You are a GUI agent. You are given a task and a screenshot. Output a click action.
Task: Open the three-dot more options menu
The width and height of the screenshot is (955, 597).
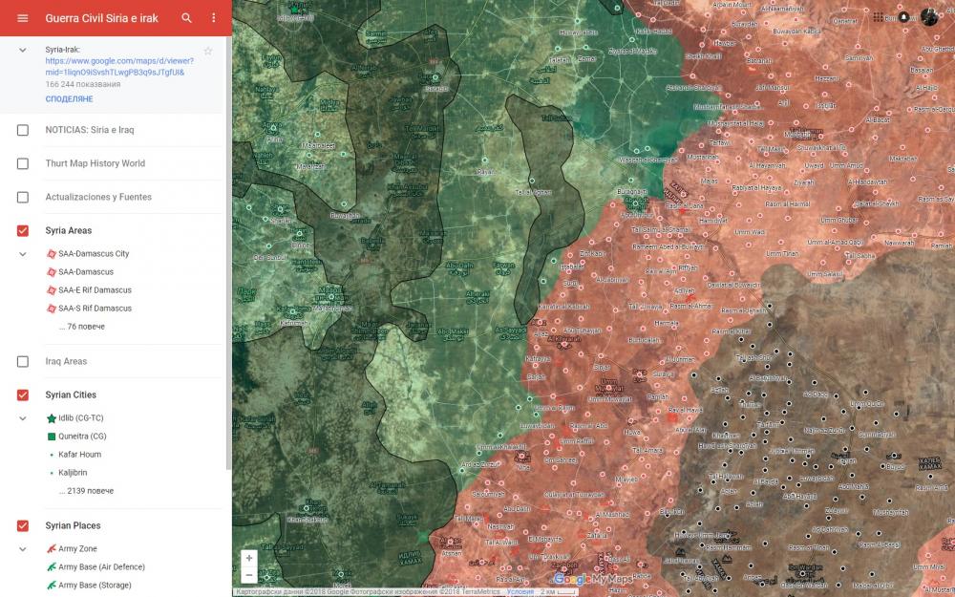[x=213, y=18]
